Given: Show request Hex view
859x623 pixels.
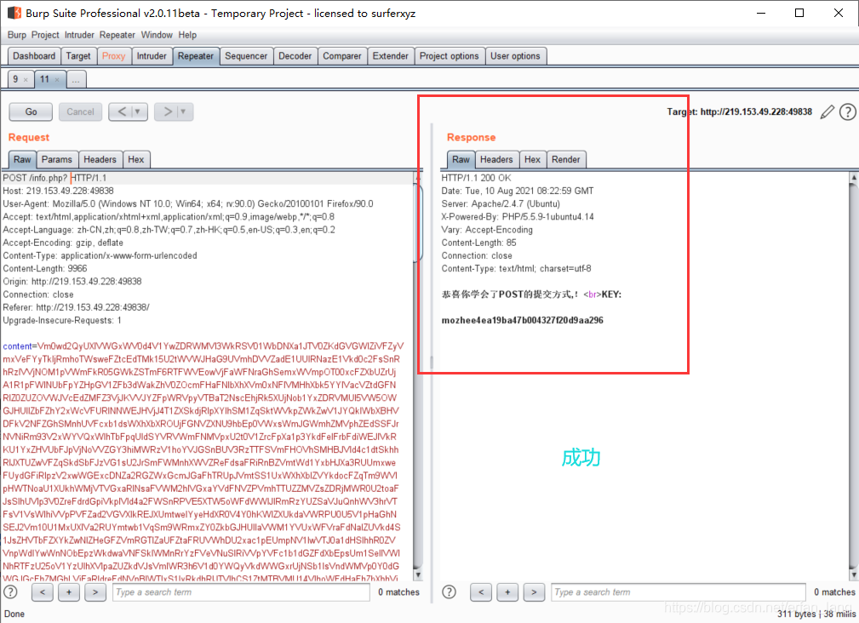Looking at the screenshot, I should (136, 159).
